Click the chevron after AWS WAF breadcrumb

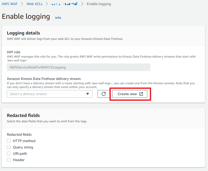pos(22,4)
